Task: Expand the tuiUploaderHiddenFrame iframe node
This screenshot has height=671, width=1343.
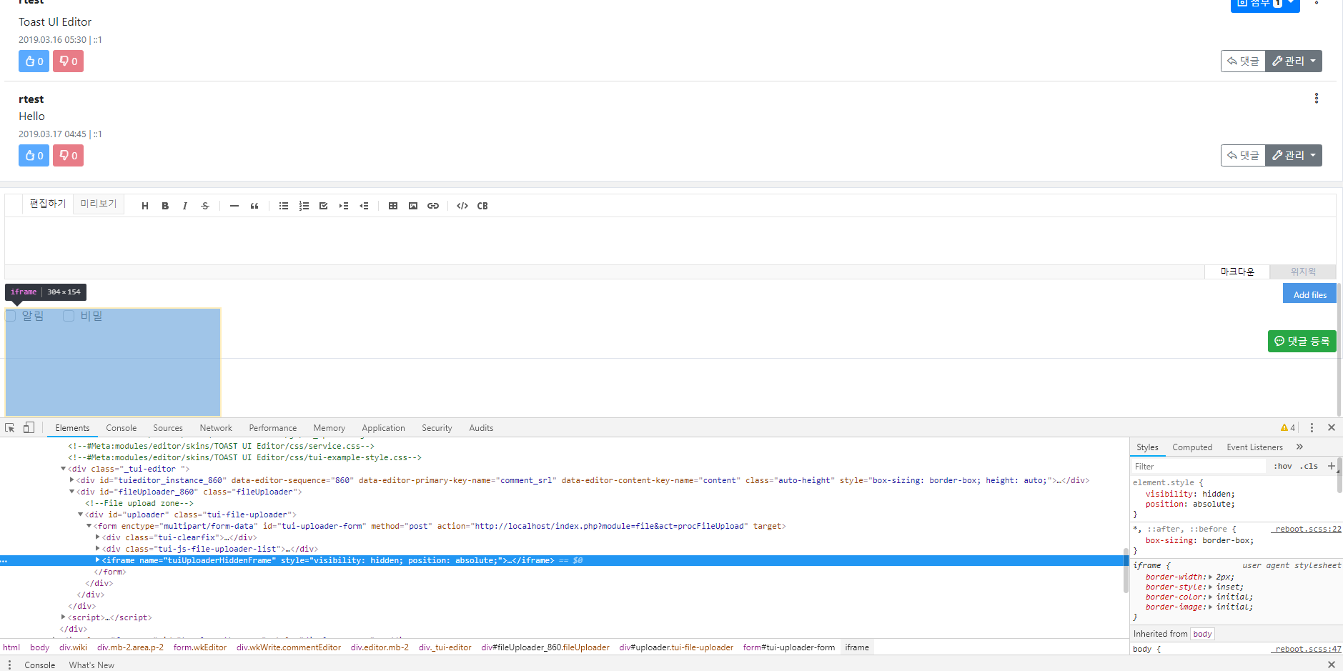Action: point(98,560)
